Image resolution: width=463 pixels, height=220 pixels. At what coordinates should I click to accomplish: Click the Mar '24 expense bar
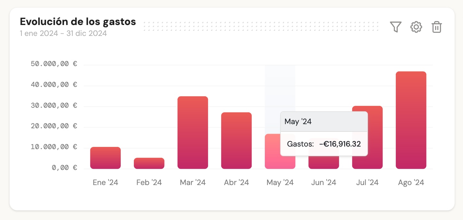coord(193,132)
